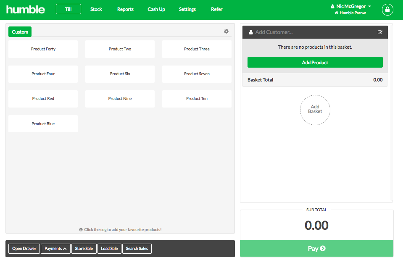This screenshot has width=403, height=268.
Task: Click the Humble Parow store home icon
Action: pos(336,13)
